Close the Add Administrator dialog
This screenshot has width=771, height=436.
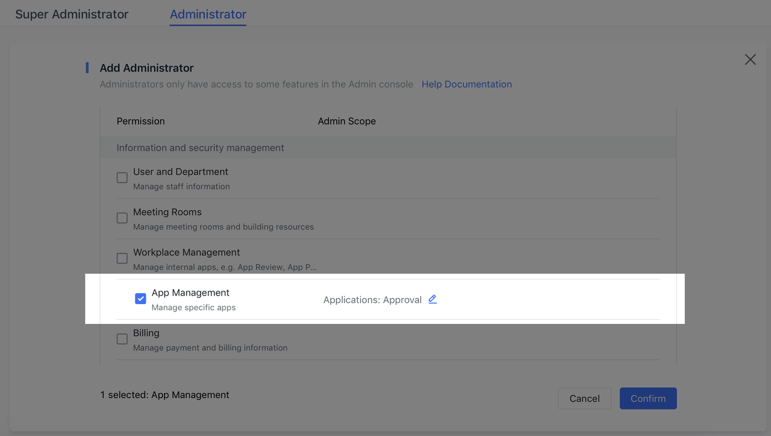tap(750, 59)
